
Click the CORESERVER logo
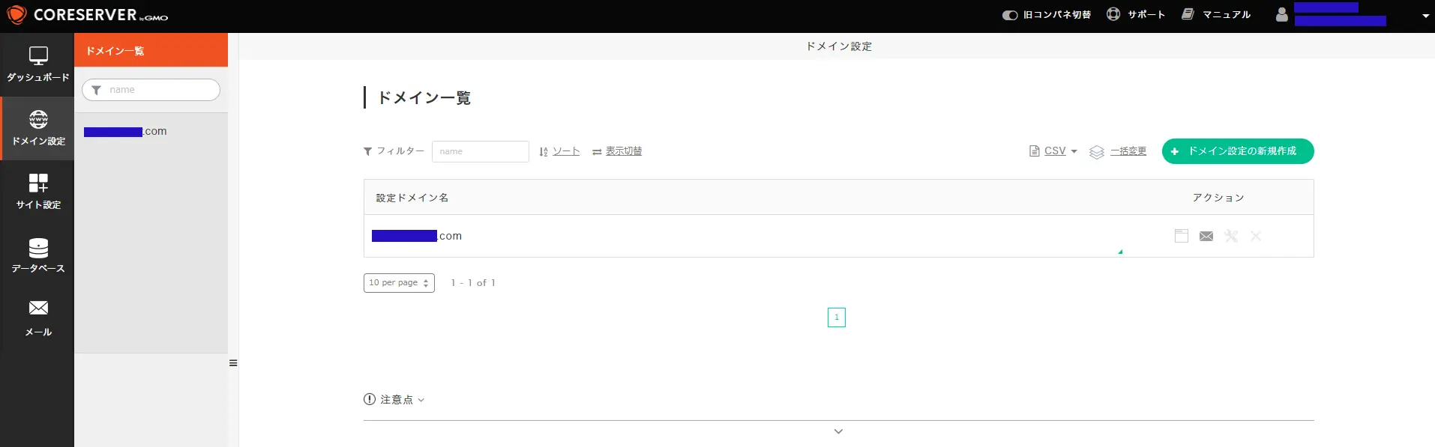point(87,15)
